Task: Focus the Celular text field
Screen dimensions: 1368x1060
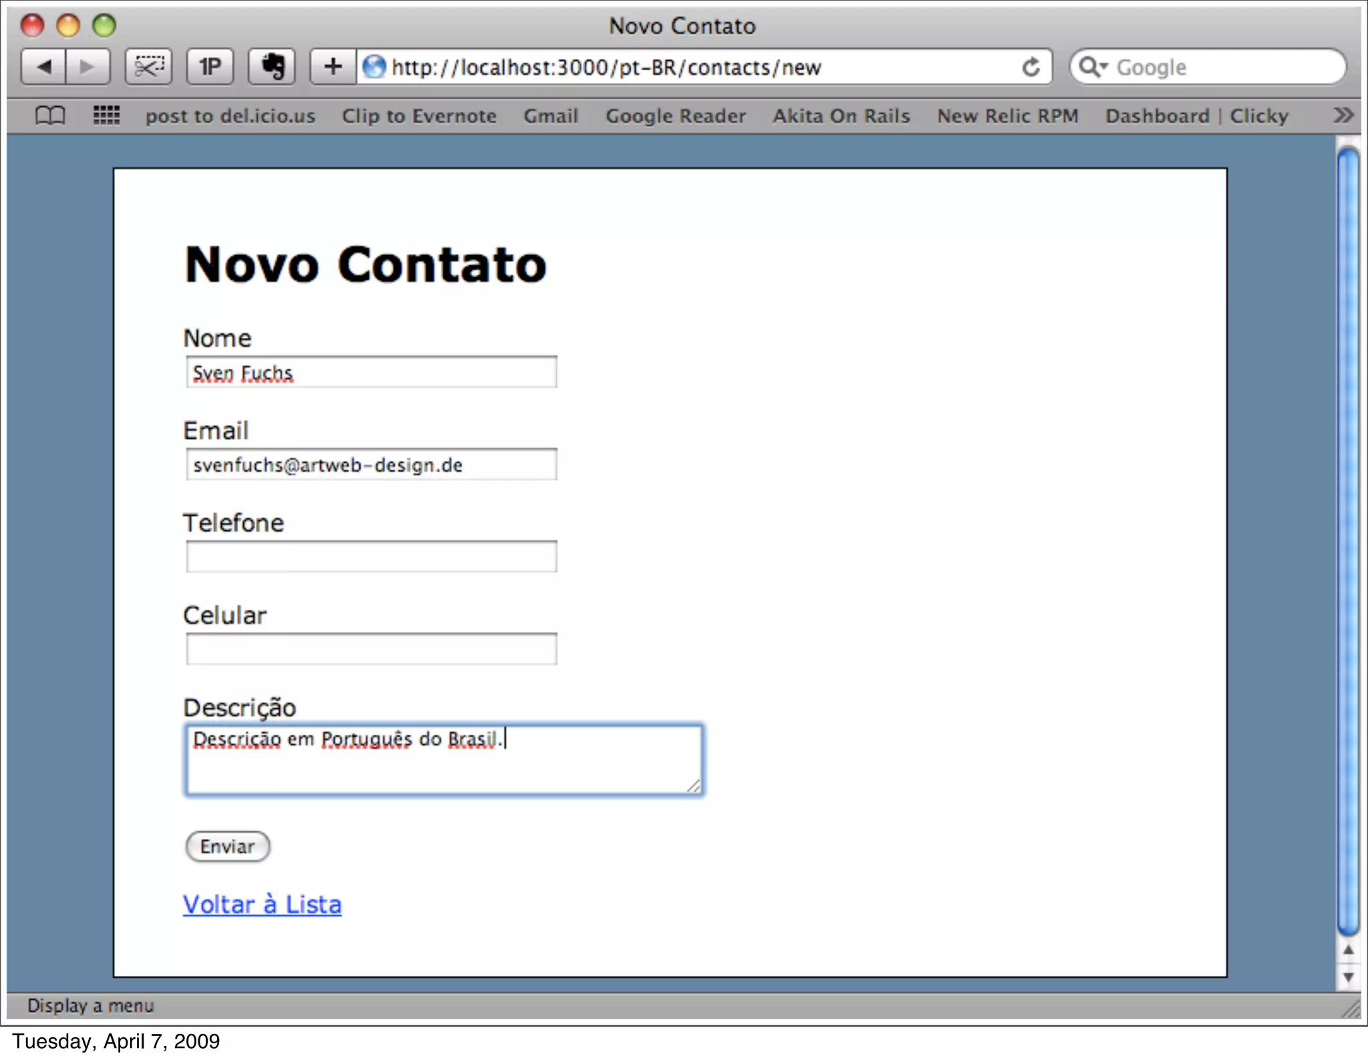Action: tap(371, 649)
